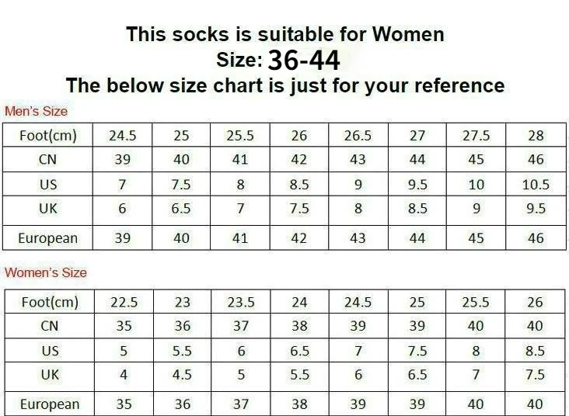Click the UK 9.5 cell in Men's table

coord(536,208)
